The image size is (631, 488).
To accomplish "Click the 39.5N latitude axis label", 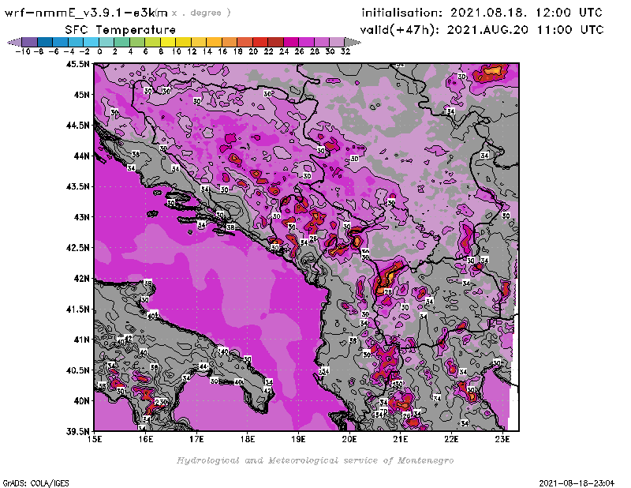I will (x=77, y=431).
